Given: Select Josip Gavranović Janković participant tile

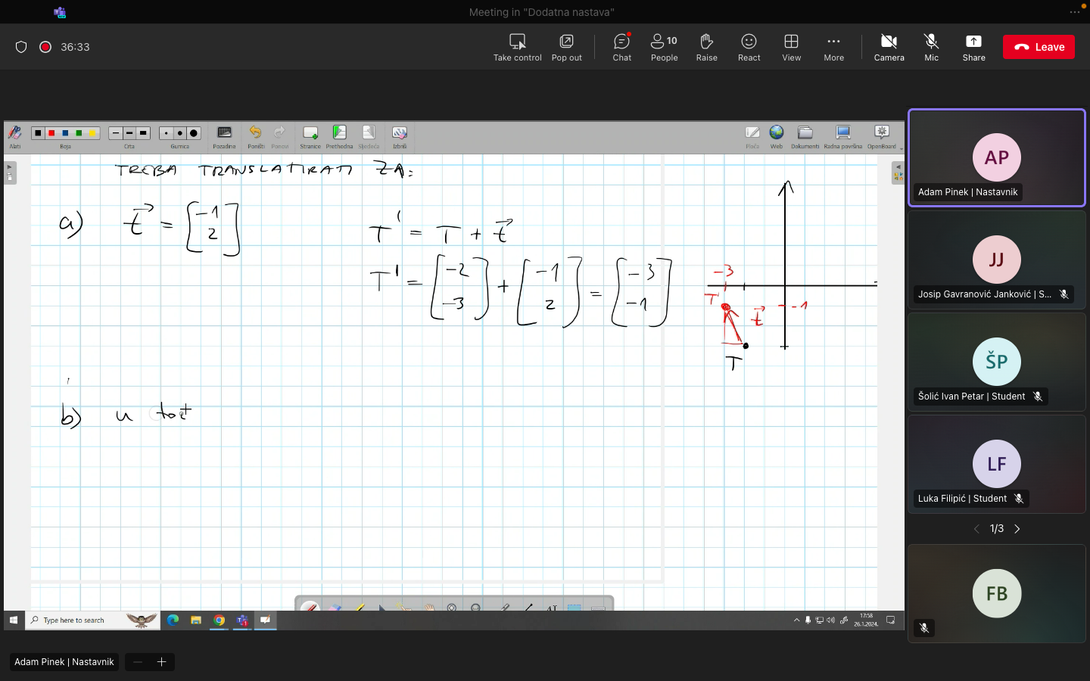Looking at the screenshot, I should pos(997,260).
